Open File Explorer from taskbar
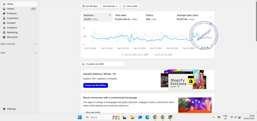The width and height of the screenshot is (257, 121). click(x=132, y=117)
